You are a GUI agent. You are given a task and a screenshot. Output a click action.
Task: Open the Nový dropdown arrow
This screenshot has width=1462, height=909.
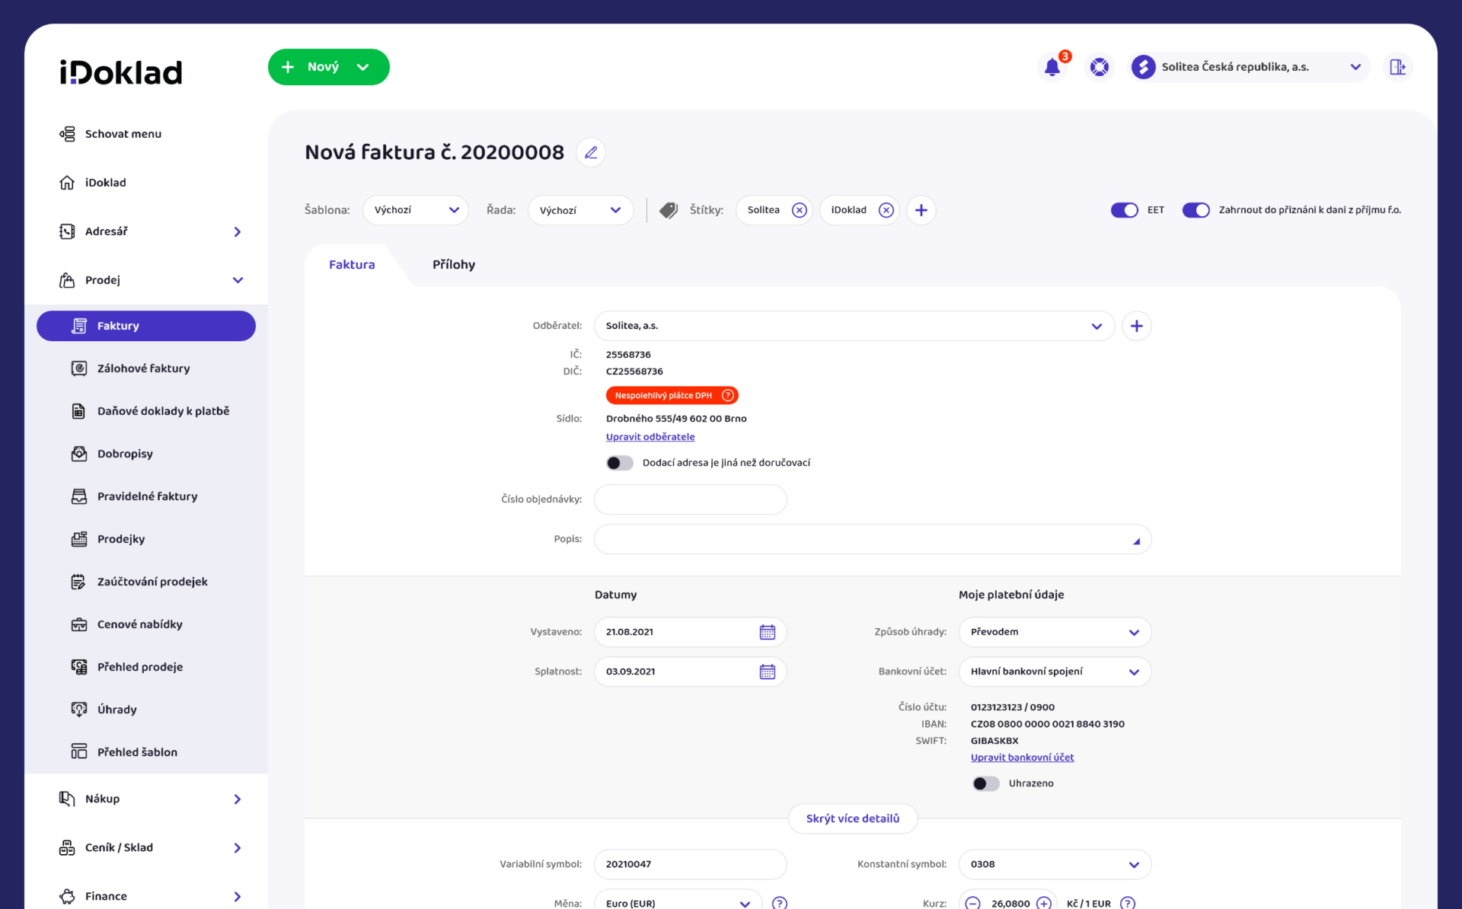(x=363, y=67)
